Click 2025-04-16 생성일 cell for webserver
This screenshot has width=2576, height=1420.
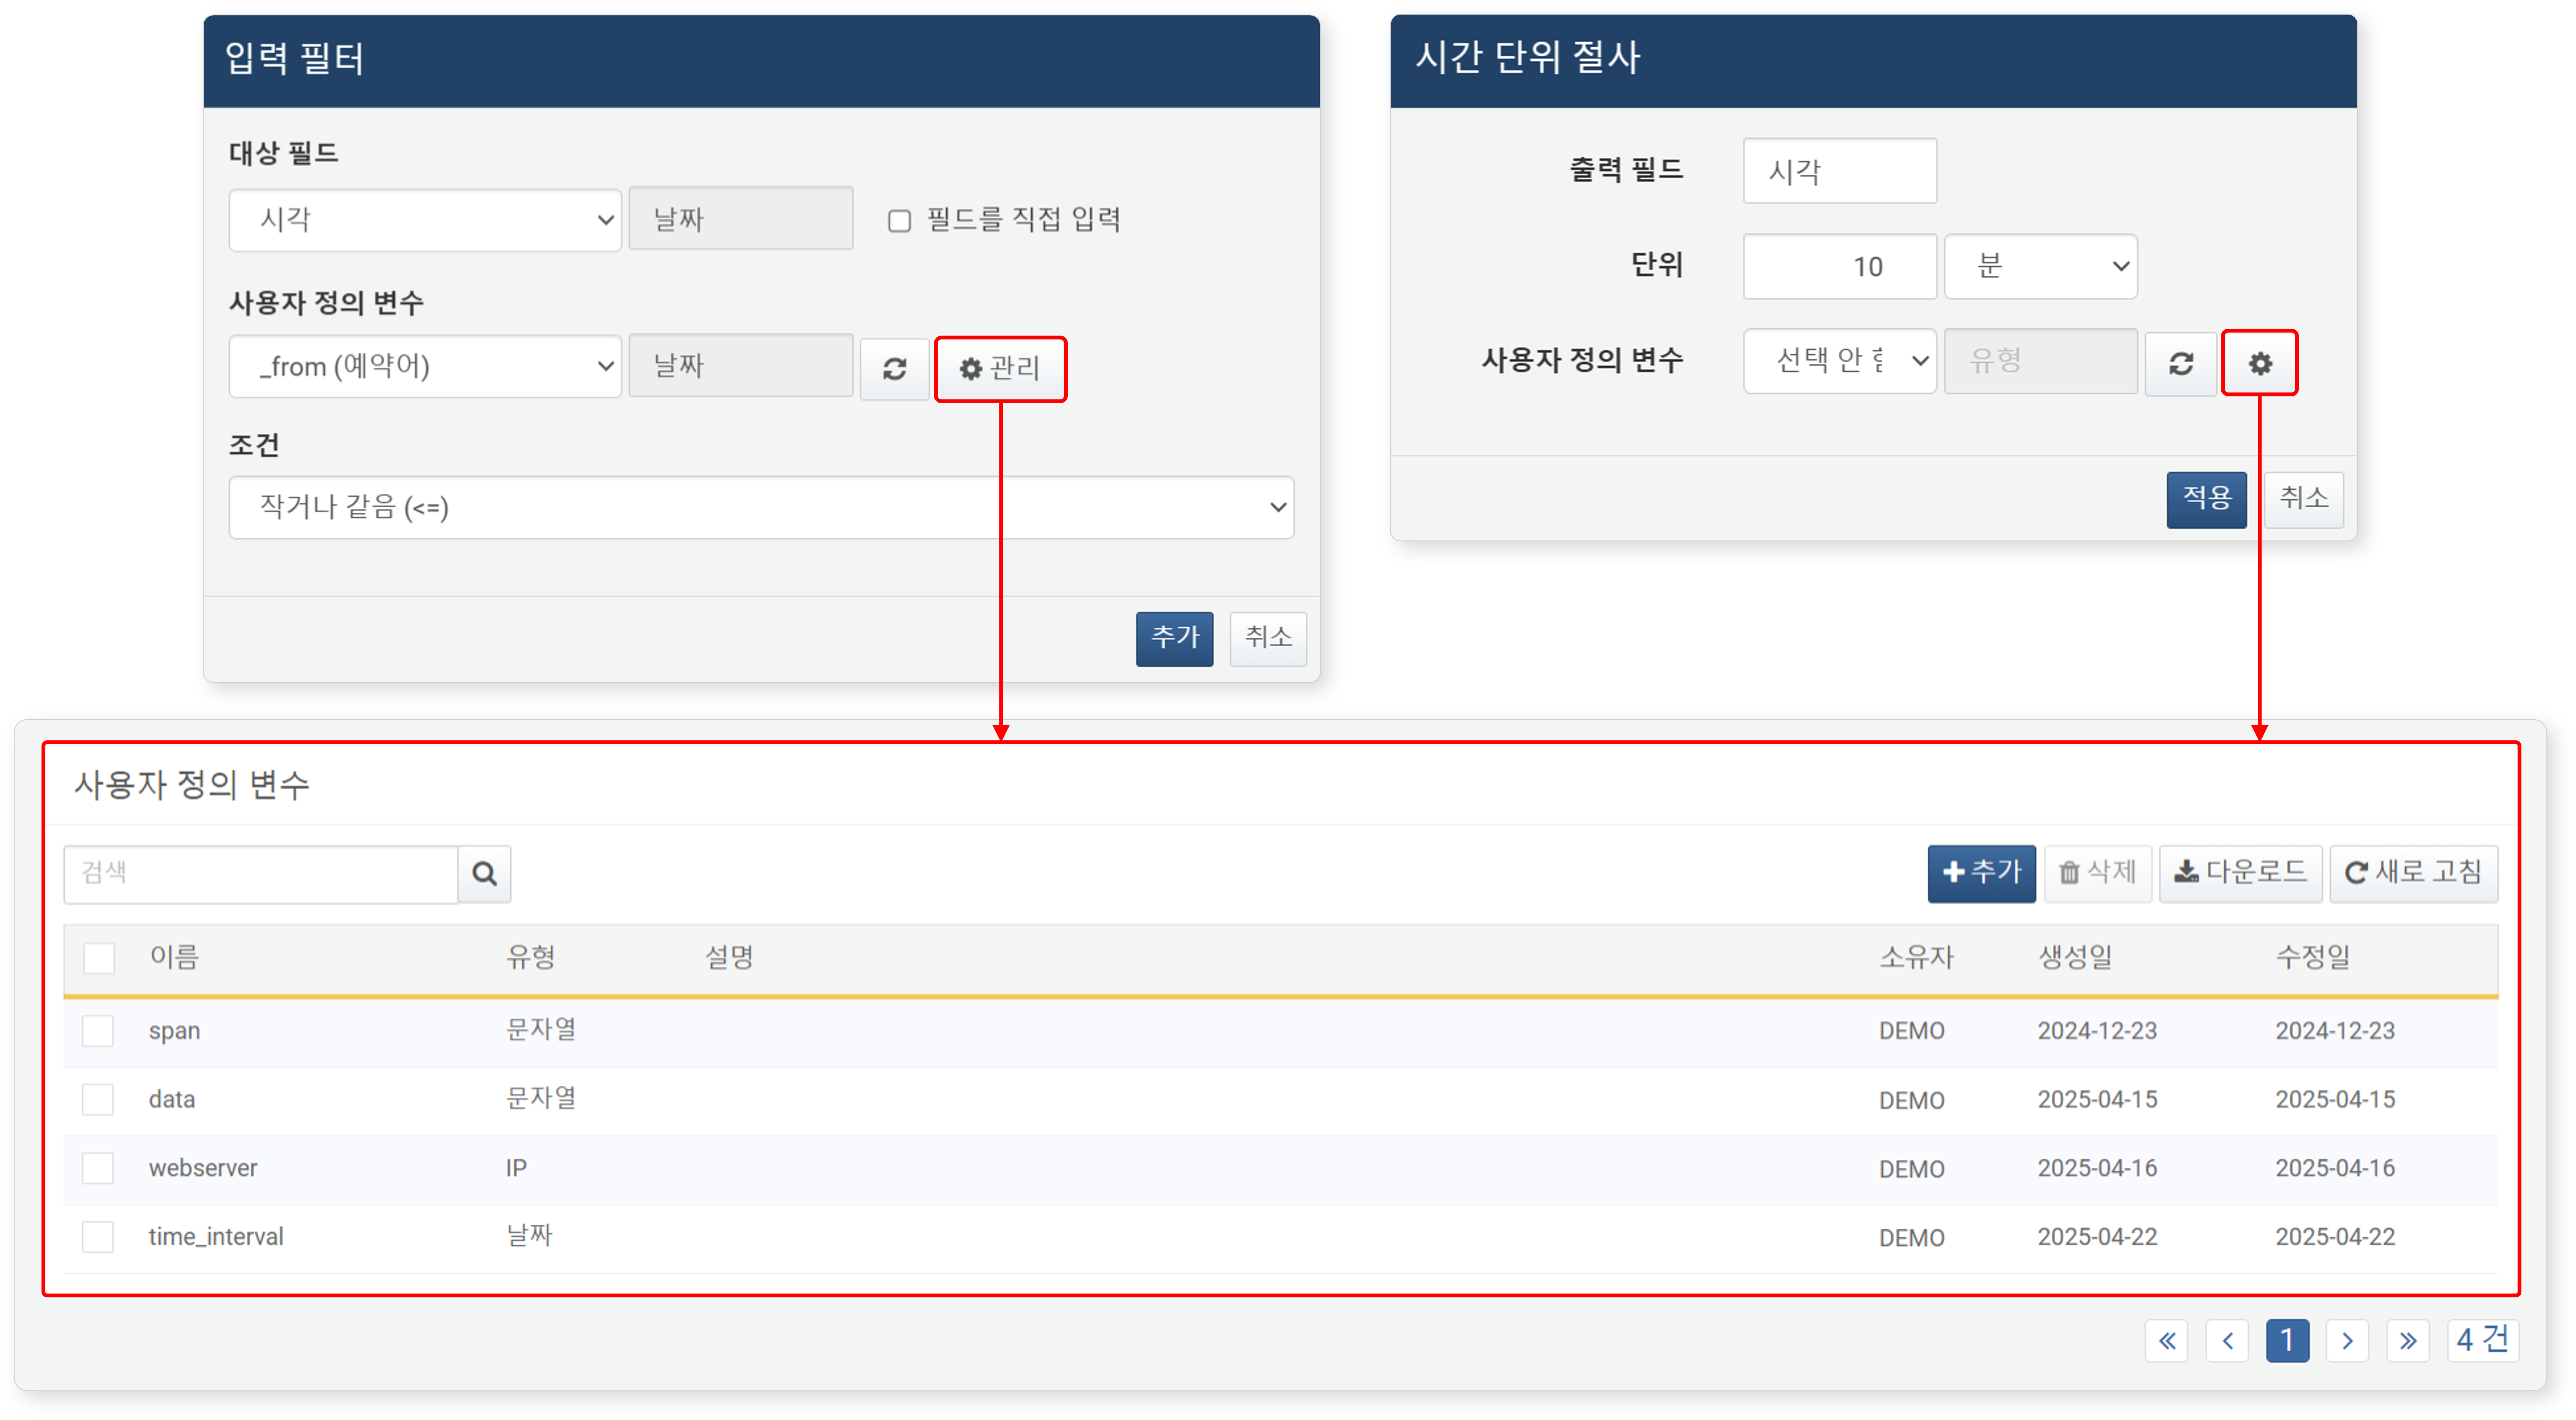(x=2097, y=1168)
